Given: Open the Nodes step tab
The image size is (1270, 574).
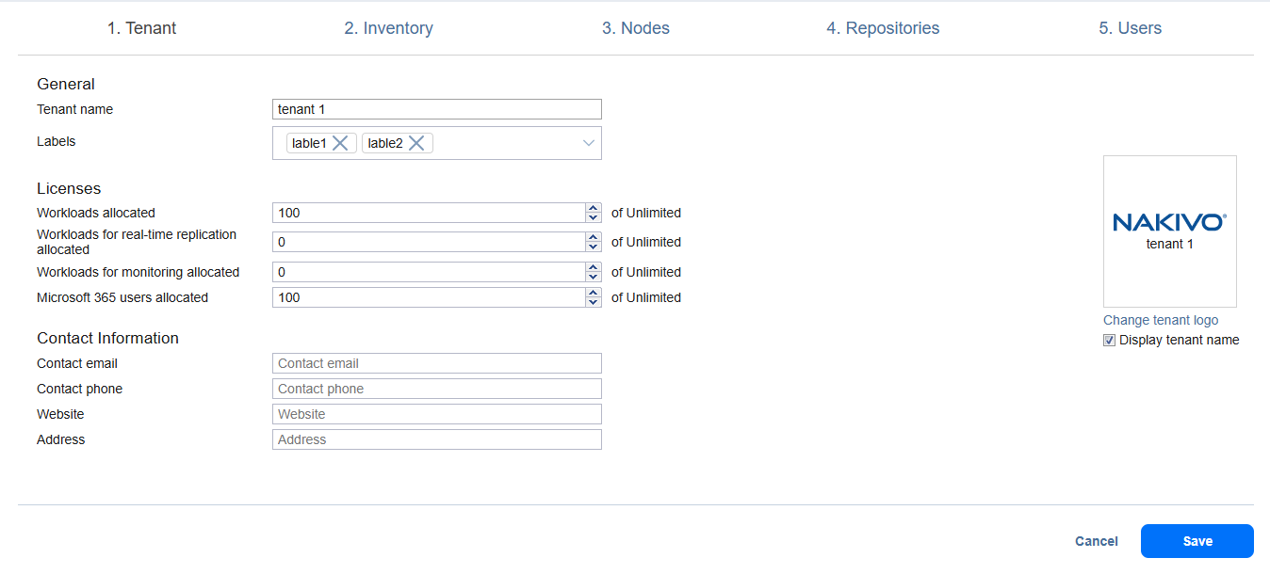Looking at the screenshot, I should point(636,28).
